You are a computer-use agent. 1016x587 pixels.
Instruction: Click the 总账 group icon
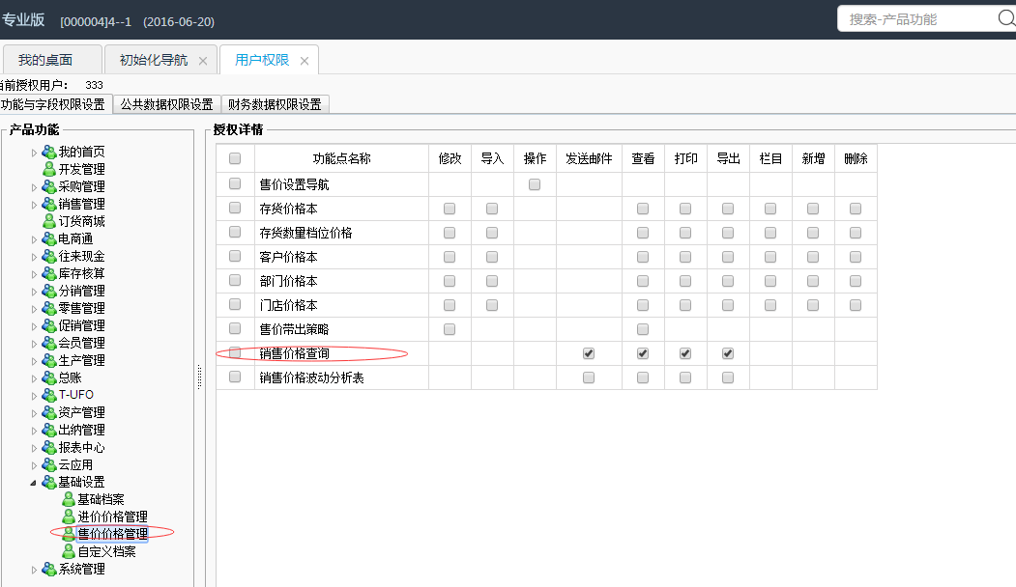click(x=48, y=377)
